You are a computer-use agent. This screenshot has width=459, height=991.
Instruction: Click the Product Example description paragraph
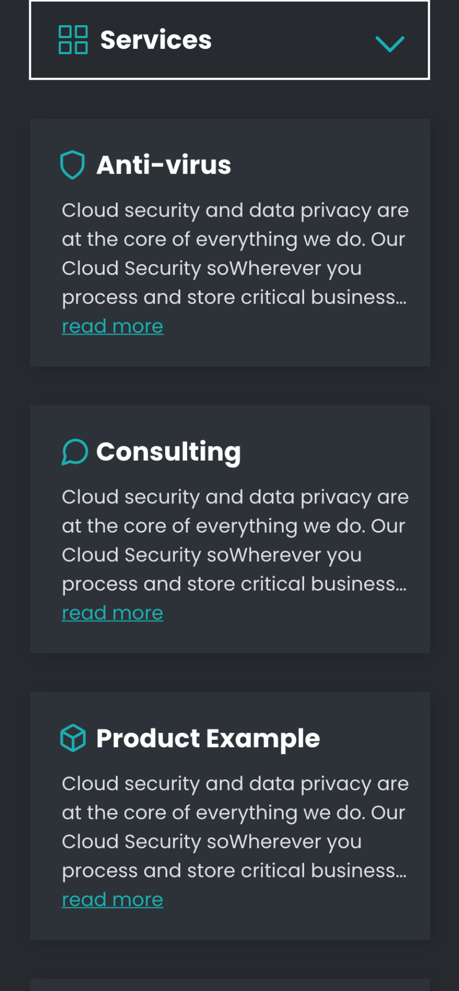pyautogui.click(x=235, y=827)
